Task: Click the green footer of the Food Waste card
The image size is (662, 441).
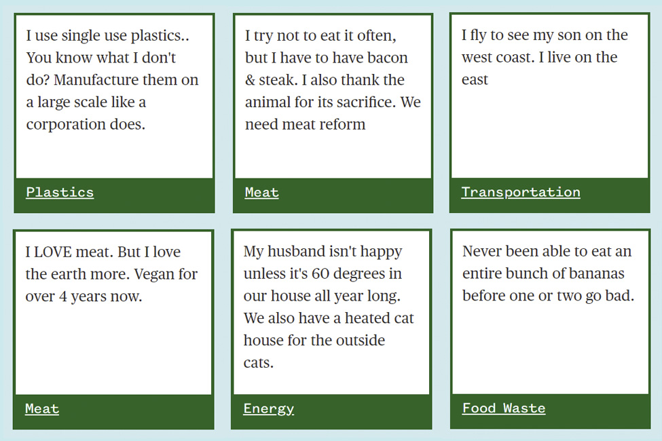Action: point(550,411)
